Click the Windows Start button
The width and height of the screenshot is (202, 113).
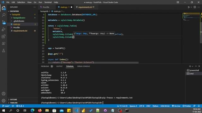3,110
